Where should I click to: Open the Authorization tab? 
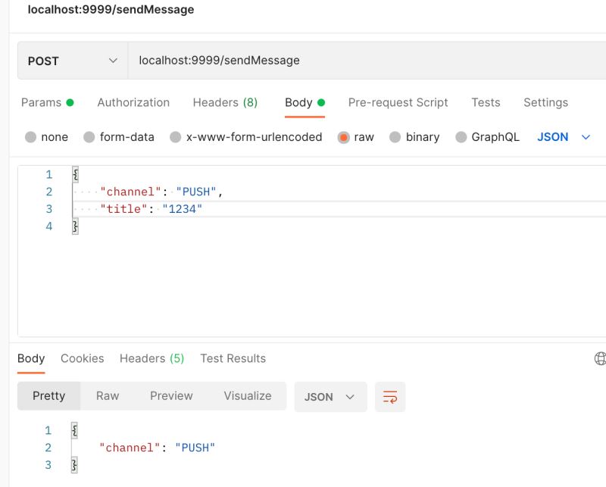coord(133,102)
